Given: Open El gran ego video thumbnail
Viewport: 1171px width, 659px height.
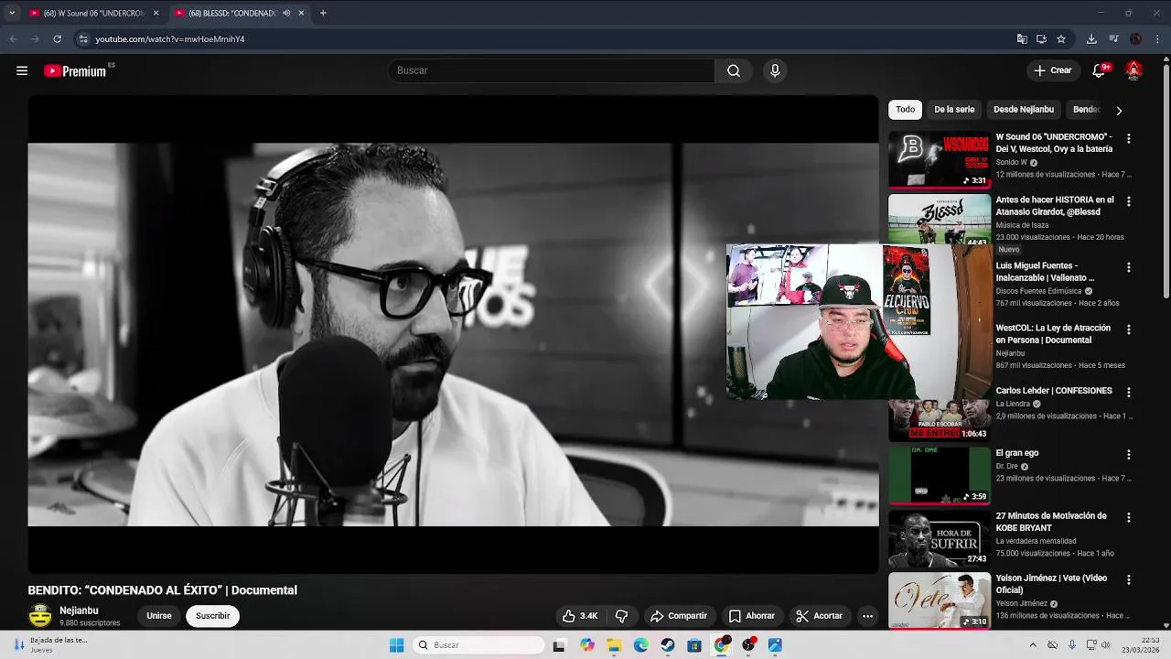Looking at the screenshot, I should coord(940,475).
